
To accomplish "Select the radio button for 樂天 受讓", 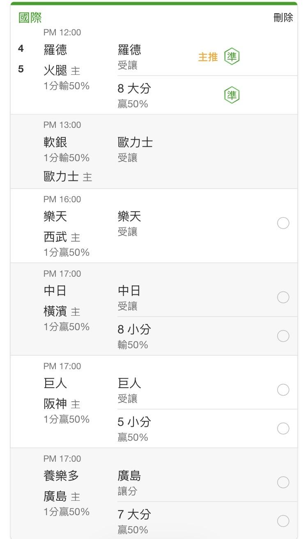I will [283, 223].
